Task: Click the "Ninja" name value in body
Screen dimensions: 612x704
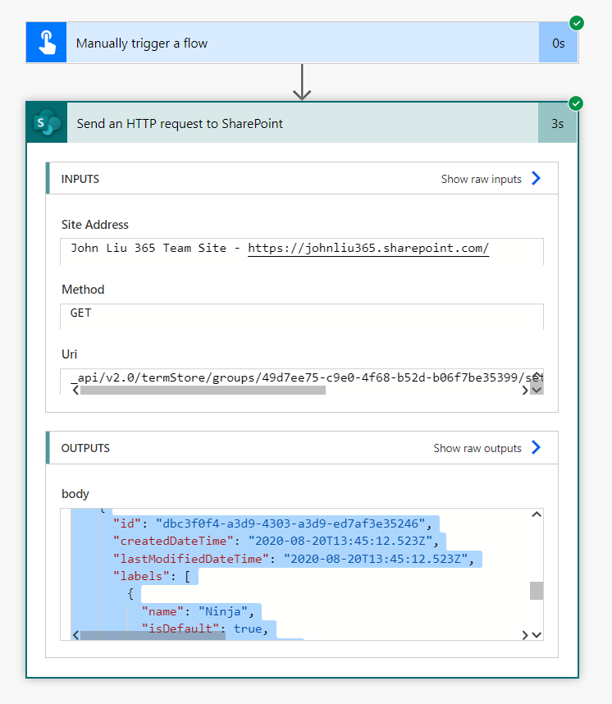Action: tap(222, 611)
